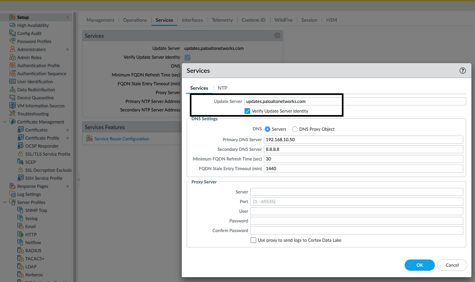The image size is (475, 282).
Task: Uncheck Verify Update Server Identity
Action: coord(247,111)
